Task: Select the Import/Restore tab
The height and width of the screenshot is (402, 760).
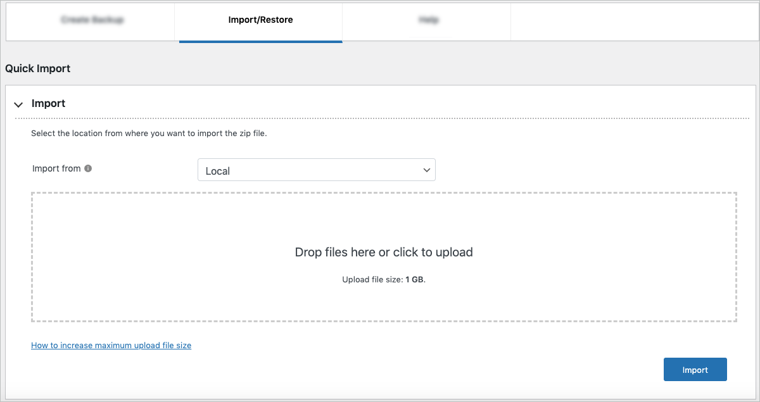Action: coord(262,20)
